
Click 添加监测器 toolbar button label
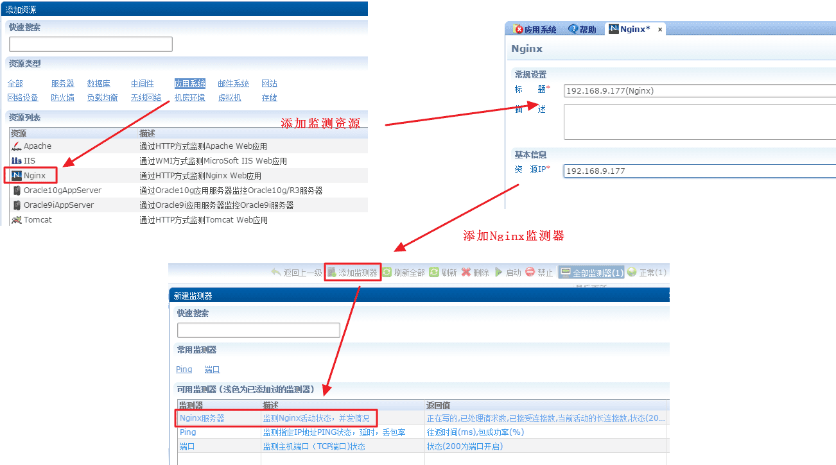click(358, 273)
